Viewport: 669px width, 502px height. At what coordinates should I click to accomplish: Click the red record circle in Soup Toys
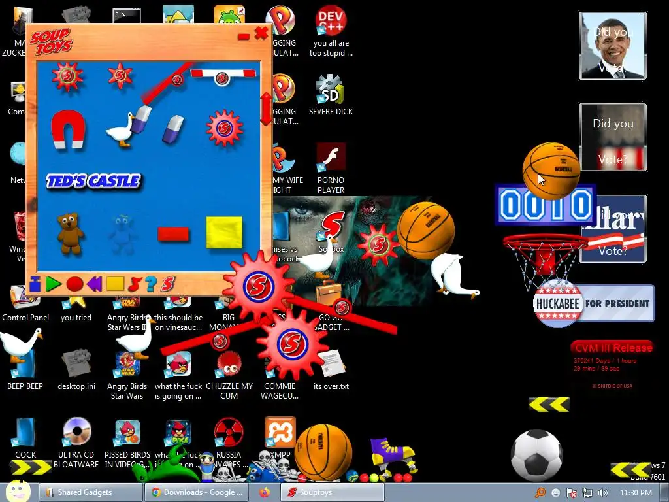(74, 284)
